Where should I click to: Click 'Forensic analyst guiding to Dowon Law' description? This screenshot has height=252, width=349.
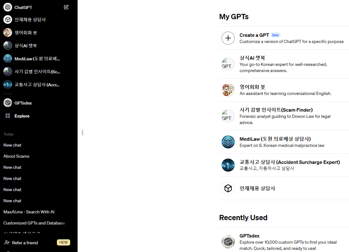coord(285,119)
